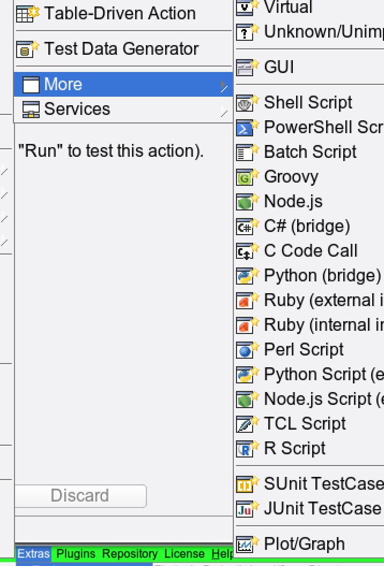Viewport: 384px width, 566px height.
Task: Click the PowerShell Script icon
Action: [246, 127]
